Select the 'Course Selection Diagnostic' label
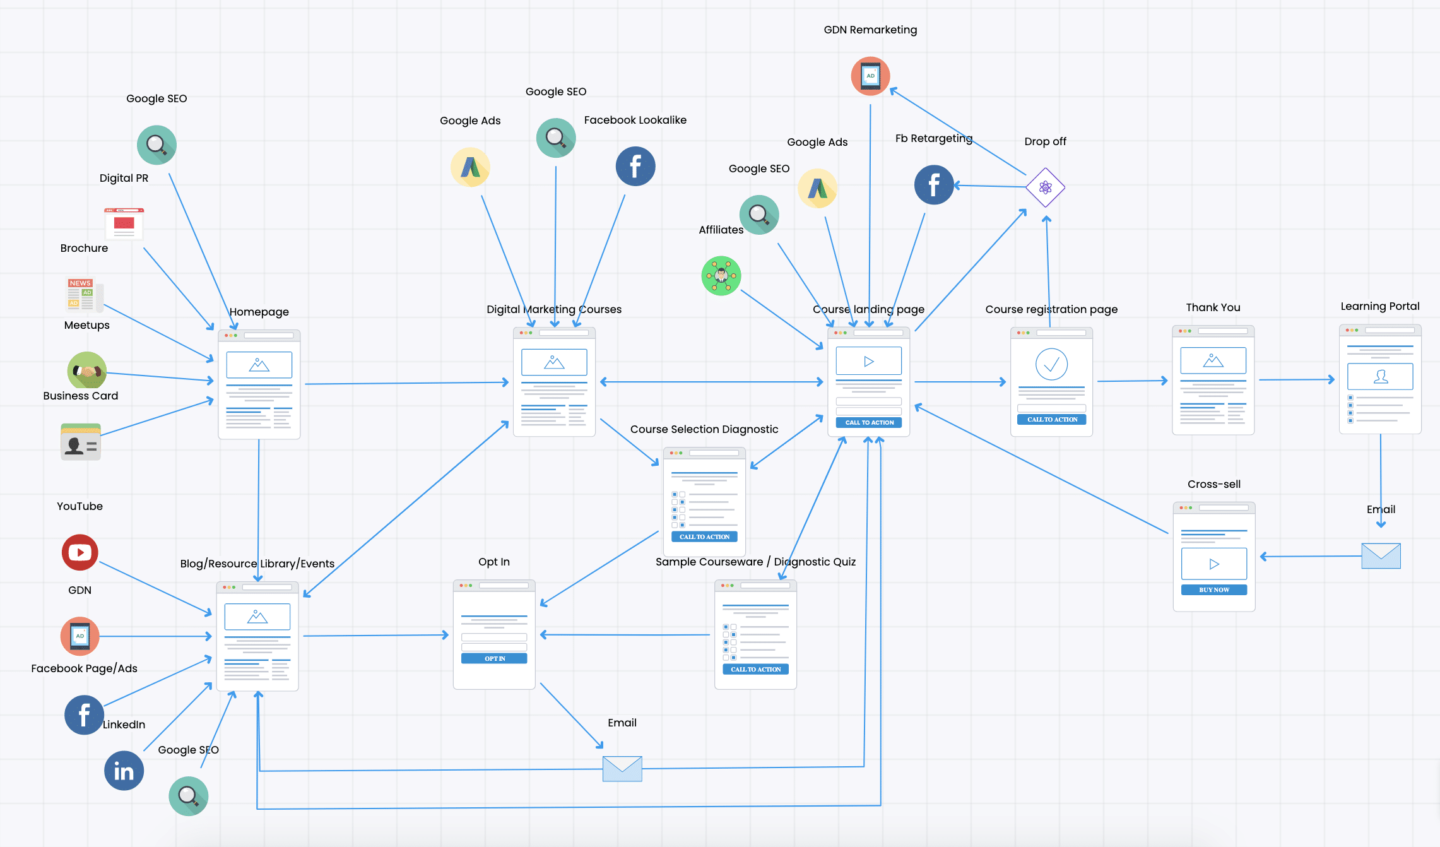Viewport: 1440px width, 847px height. 704,429
